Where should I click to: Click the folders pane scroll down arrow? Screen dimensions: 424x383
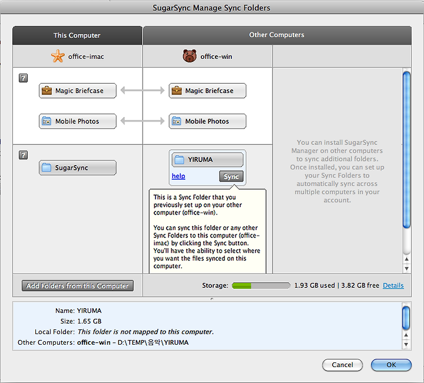pyautogui.click(x=406, y=269)
